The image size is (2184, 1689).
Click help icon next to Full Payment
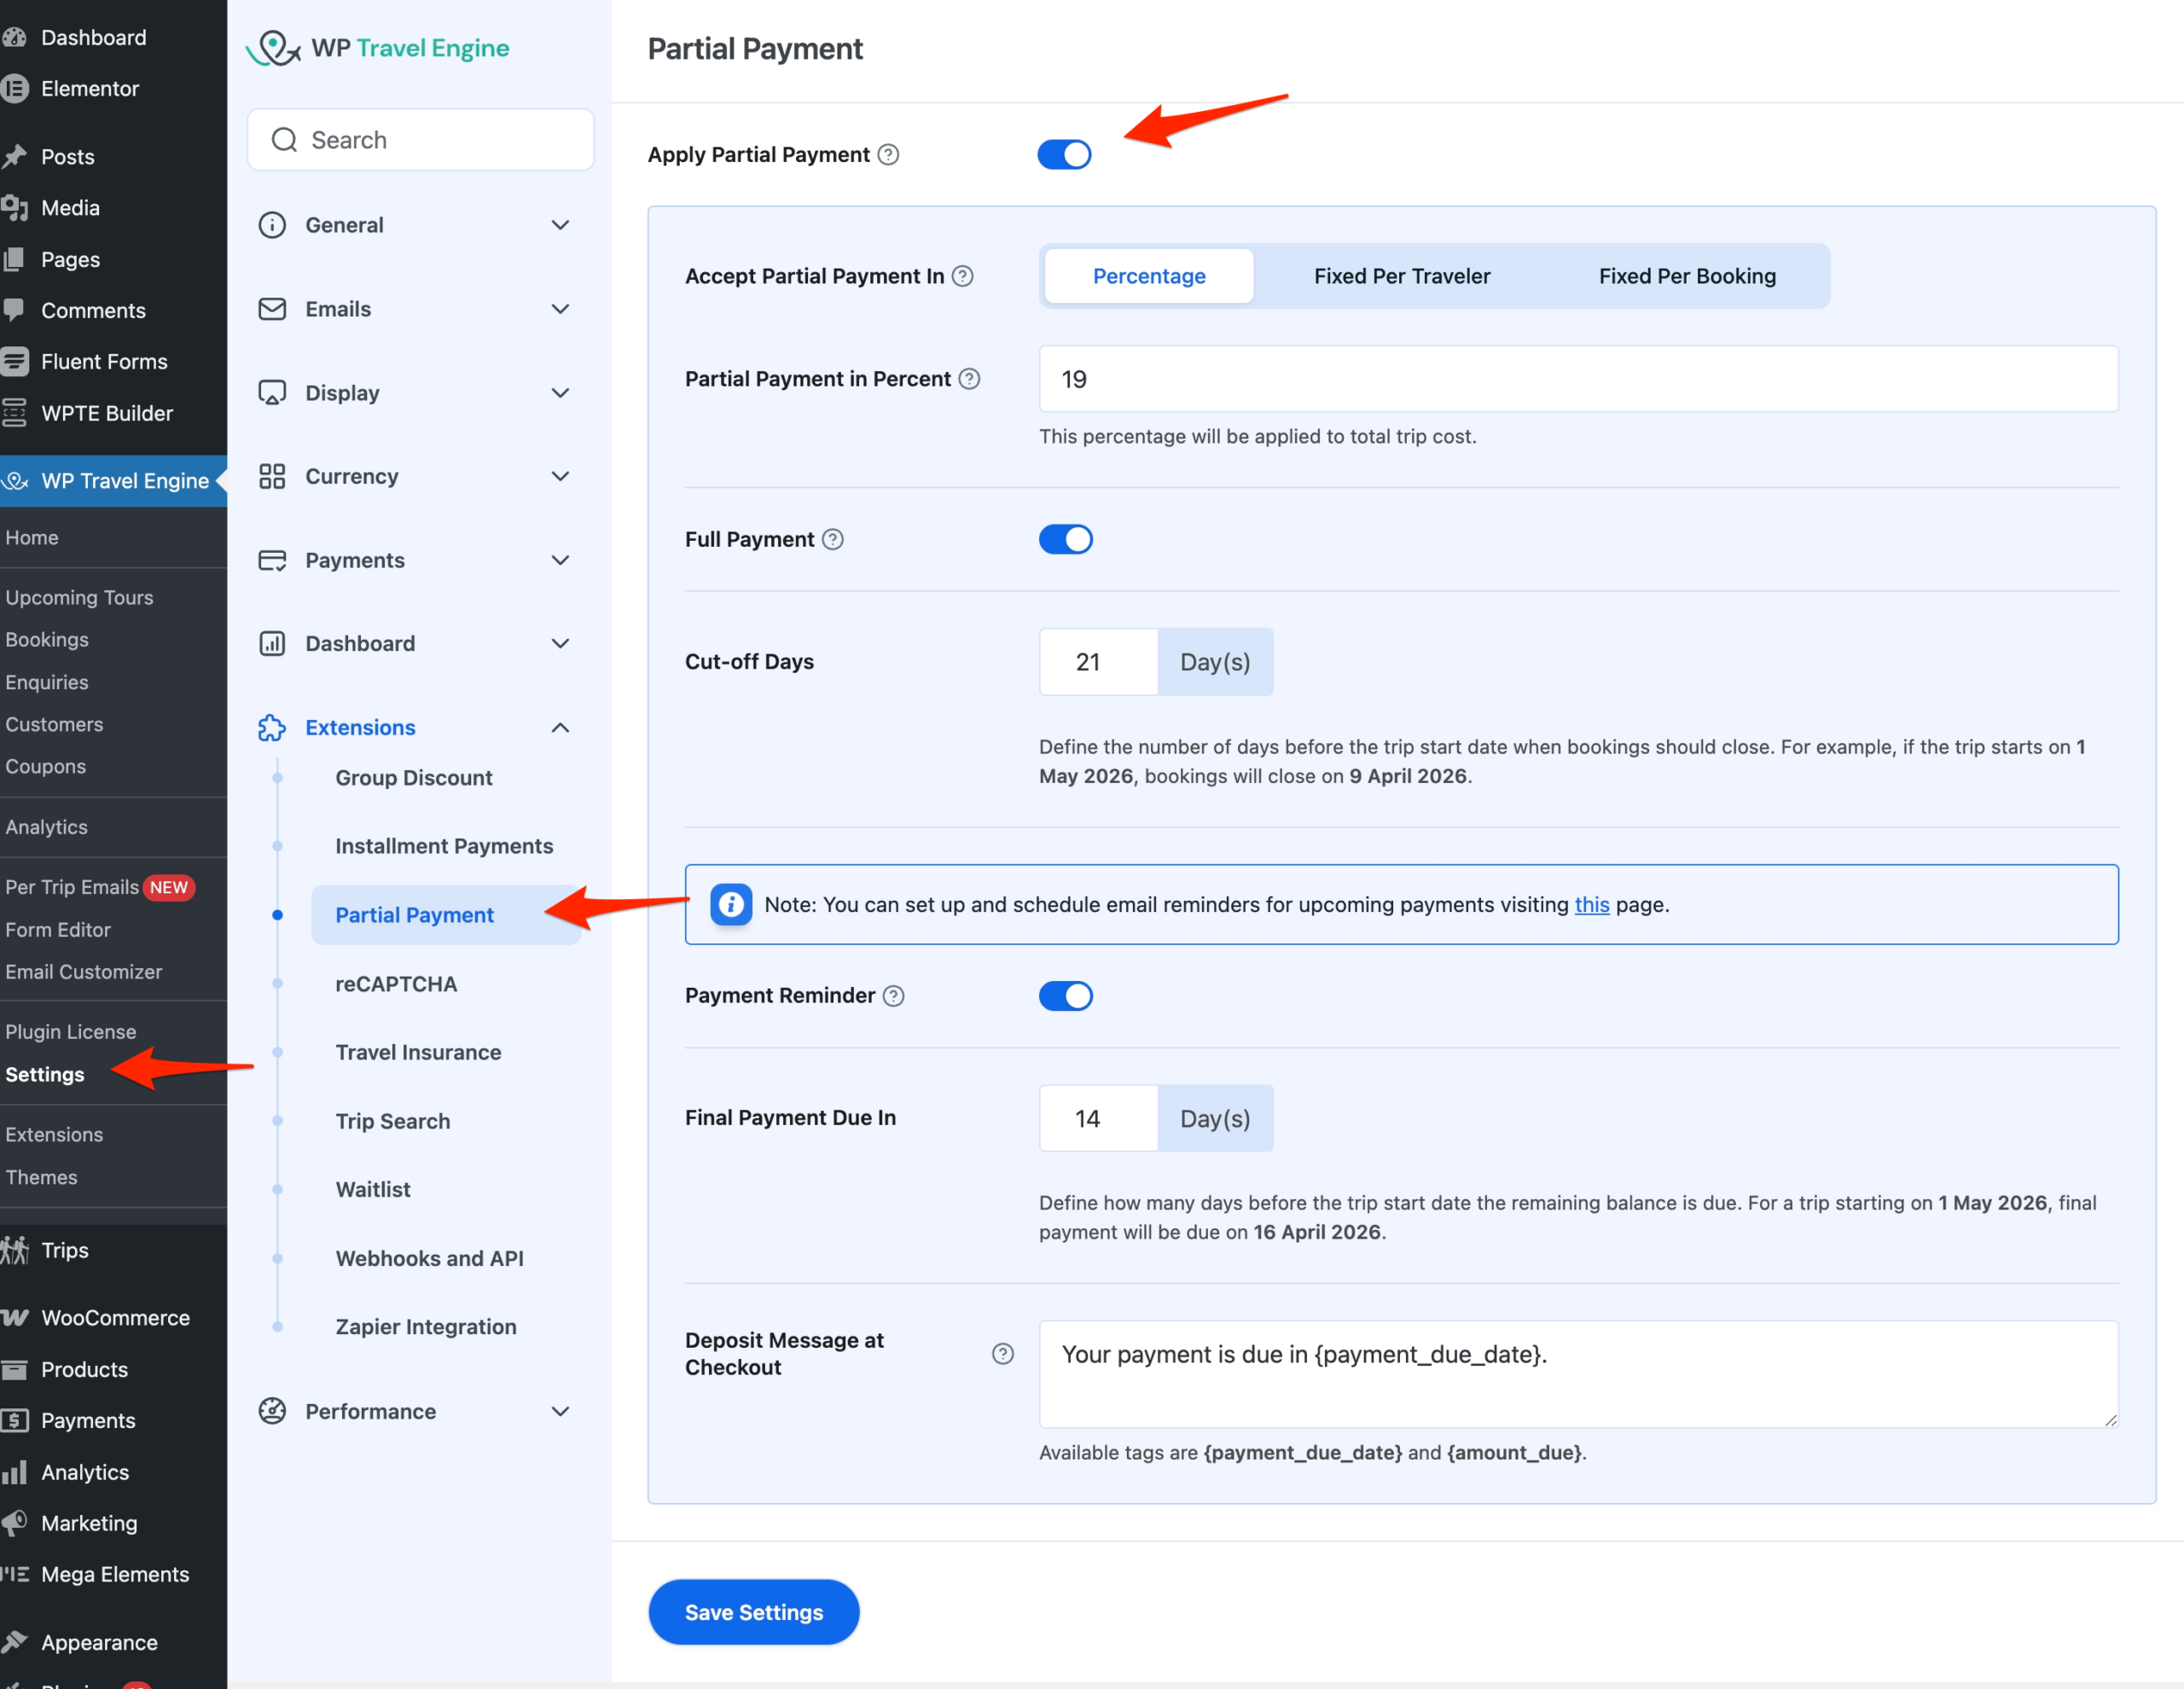coord(833,540)
